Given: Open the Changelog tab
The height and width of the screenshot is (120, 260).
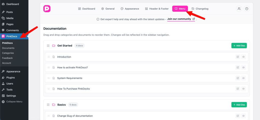Looking at the screenshot, I should (x=200, y=9).
